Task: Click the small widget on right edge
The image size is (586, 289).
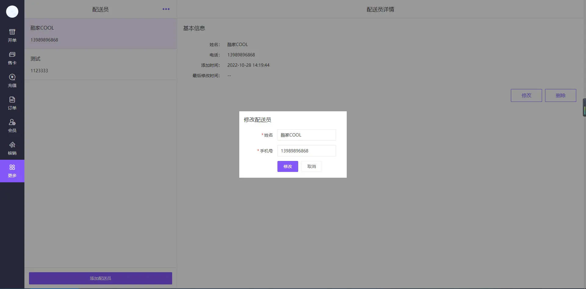Action: 584,107
